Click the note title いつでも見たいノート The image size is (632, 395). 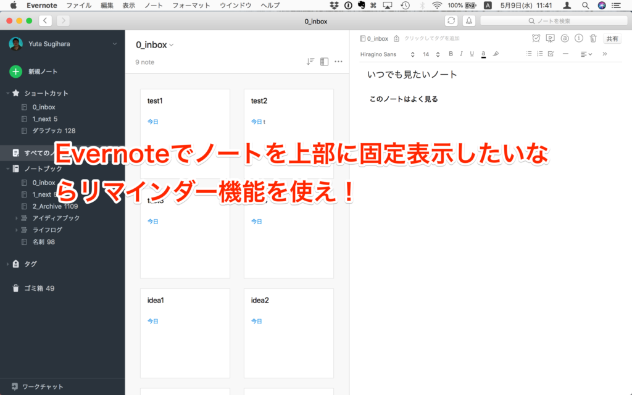tap(412, 75)
